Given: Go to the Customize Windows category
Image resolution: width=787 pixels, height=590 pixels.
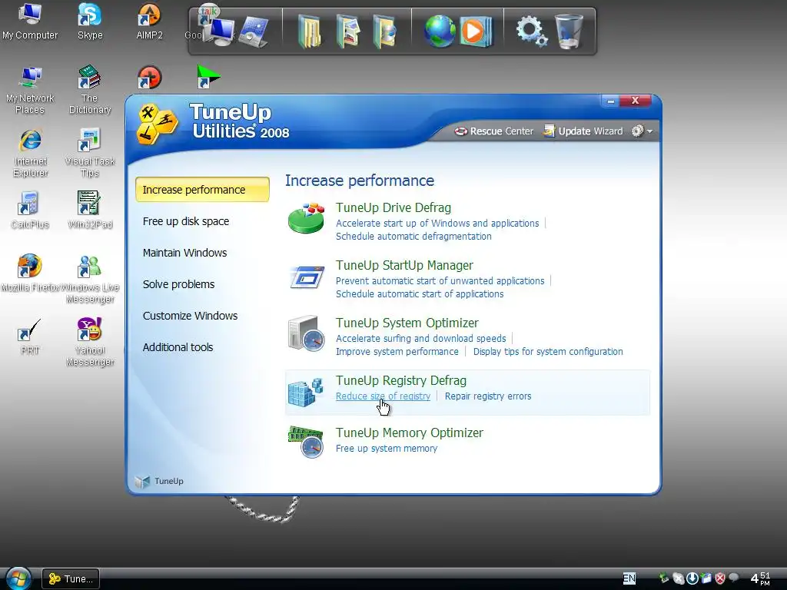Looking at the screenshot, I should (x=191, y=316).
